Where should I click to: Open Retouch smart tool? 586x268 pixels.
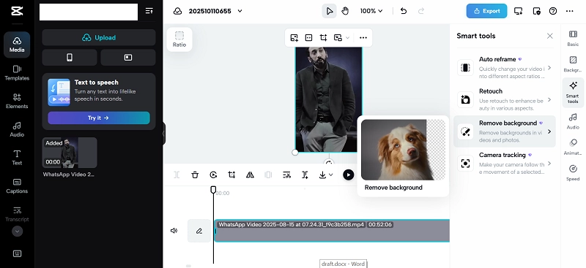pyautogui.click(x=505, y=99)
